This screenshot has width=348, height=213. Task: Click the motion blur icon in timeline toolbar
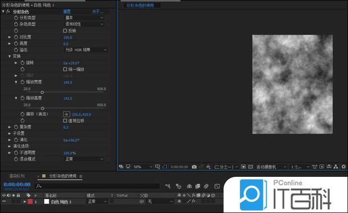(x=206, y=186)
